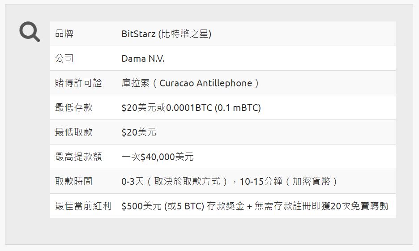Select the 取款時間 label

coord(74,181)
